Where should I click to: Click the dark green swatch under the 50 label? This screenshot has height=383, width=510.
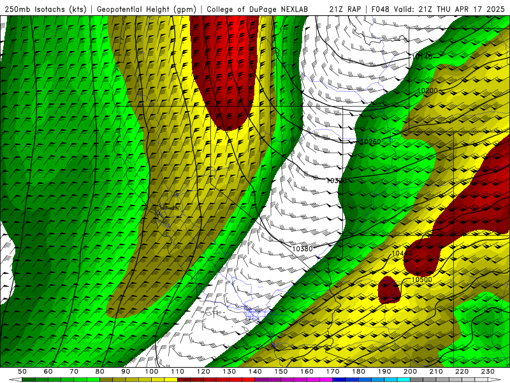29,380
